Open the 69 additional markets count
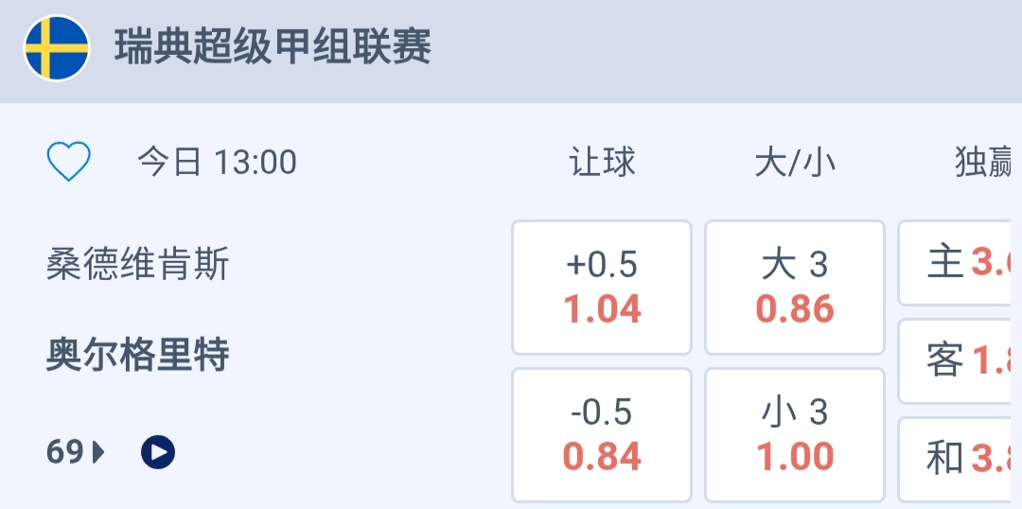Viewport: 1022px width, 509px height. [65, 453]
